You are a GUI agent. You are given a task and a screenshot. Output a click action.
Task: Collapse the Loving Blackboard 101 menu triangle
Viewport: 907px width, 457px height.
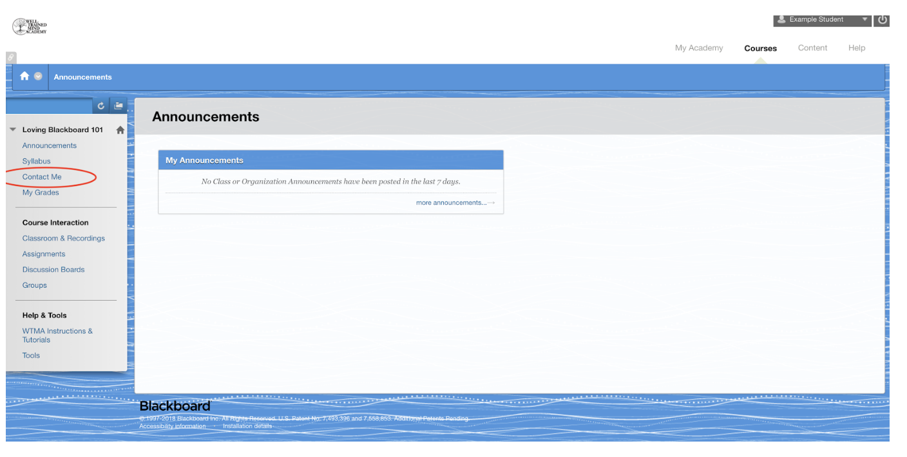[x=13, y=130]
